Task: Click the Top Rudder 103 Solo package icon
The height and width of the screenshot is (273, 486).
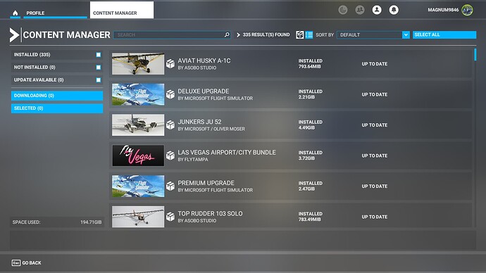Action: coord(170,217)
